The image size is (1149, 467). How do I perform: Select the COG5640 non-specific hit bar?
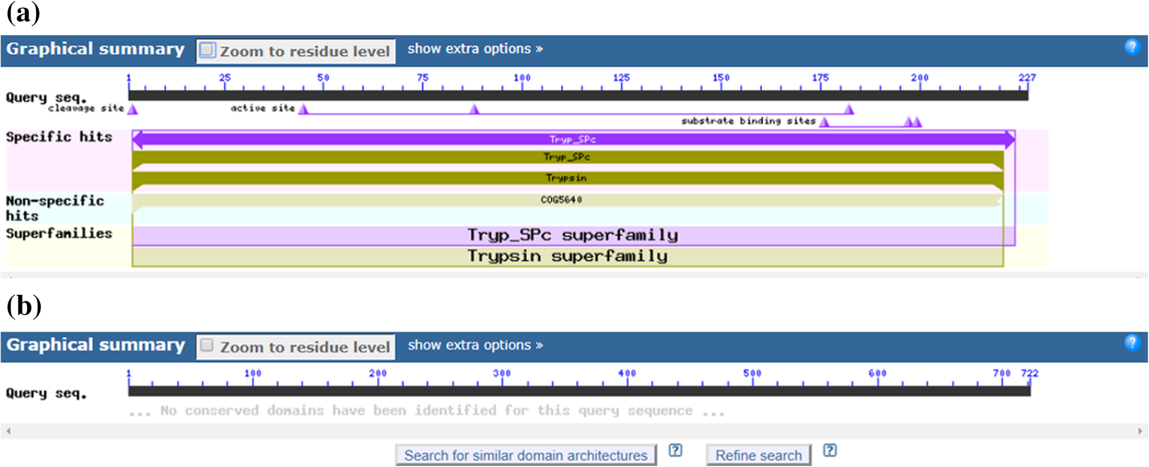567,200
